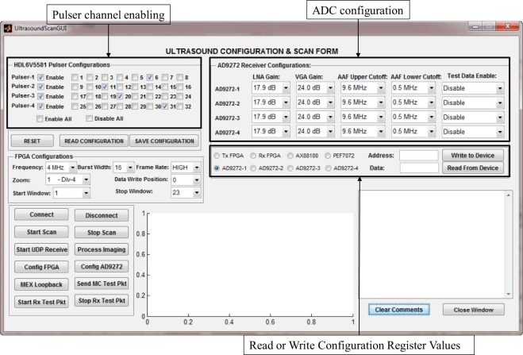
Task: Click READ CONFIGURATION button
Action: [x=94, y=141]
